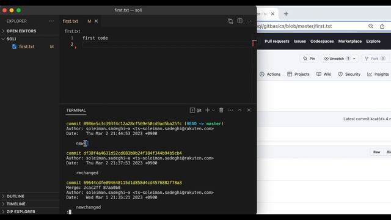391x220 pixels.
Task: Click the 'Merge: 2cac2ff 87aa0b0' line
Action: (x=93, y=188)
